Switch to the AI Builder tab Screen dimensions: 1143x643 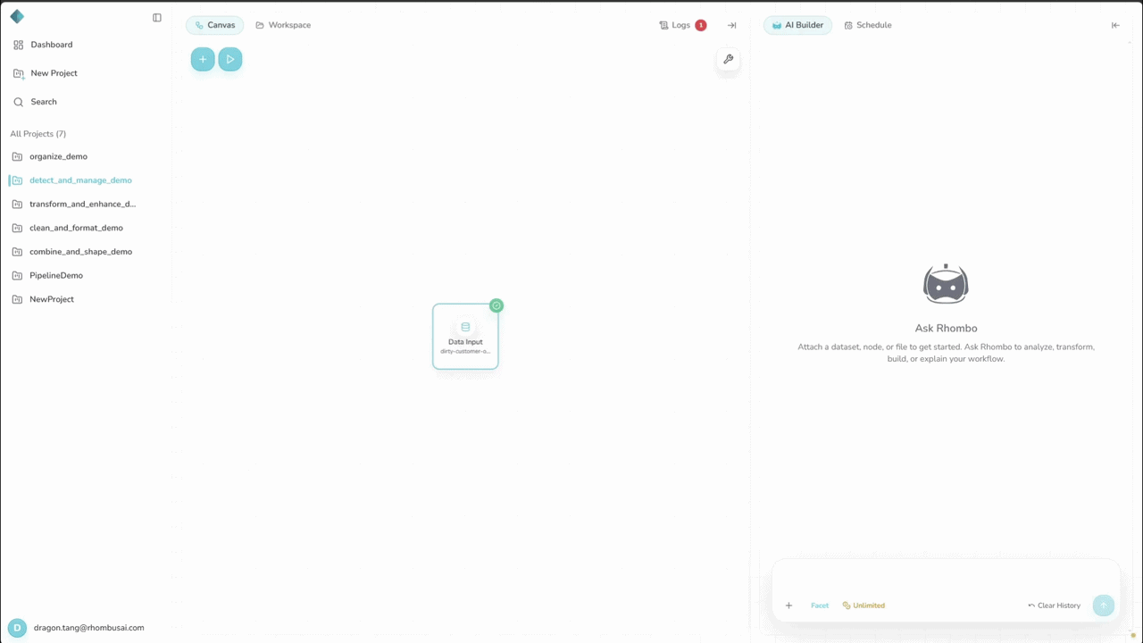[797, 25]
